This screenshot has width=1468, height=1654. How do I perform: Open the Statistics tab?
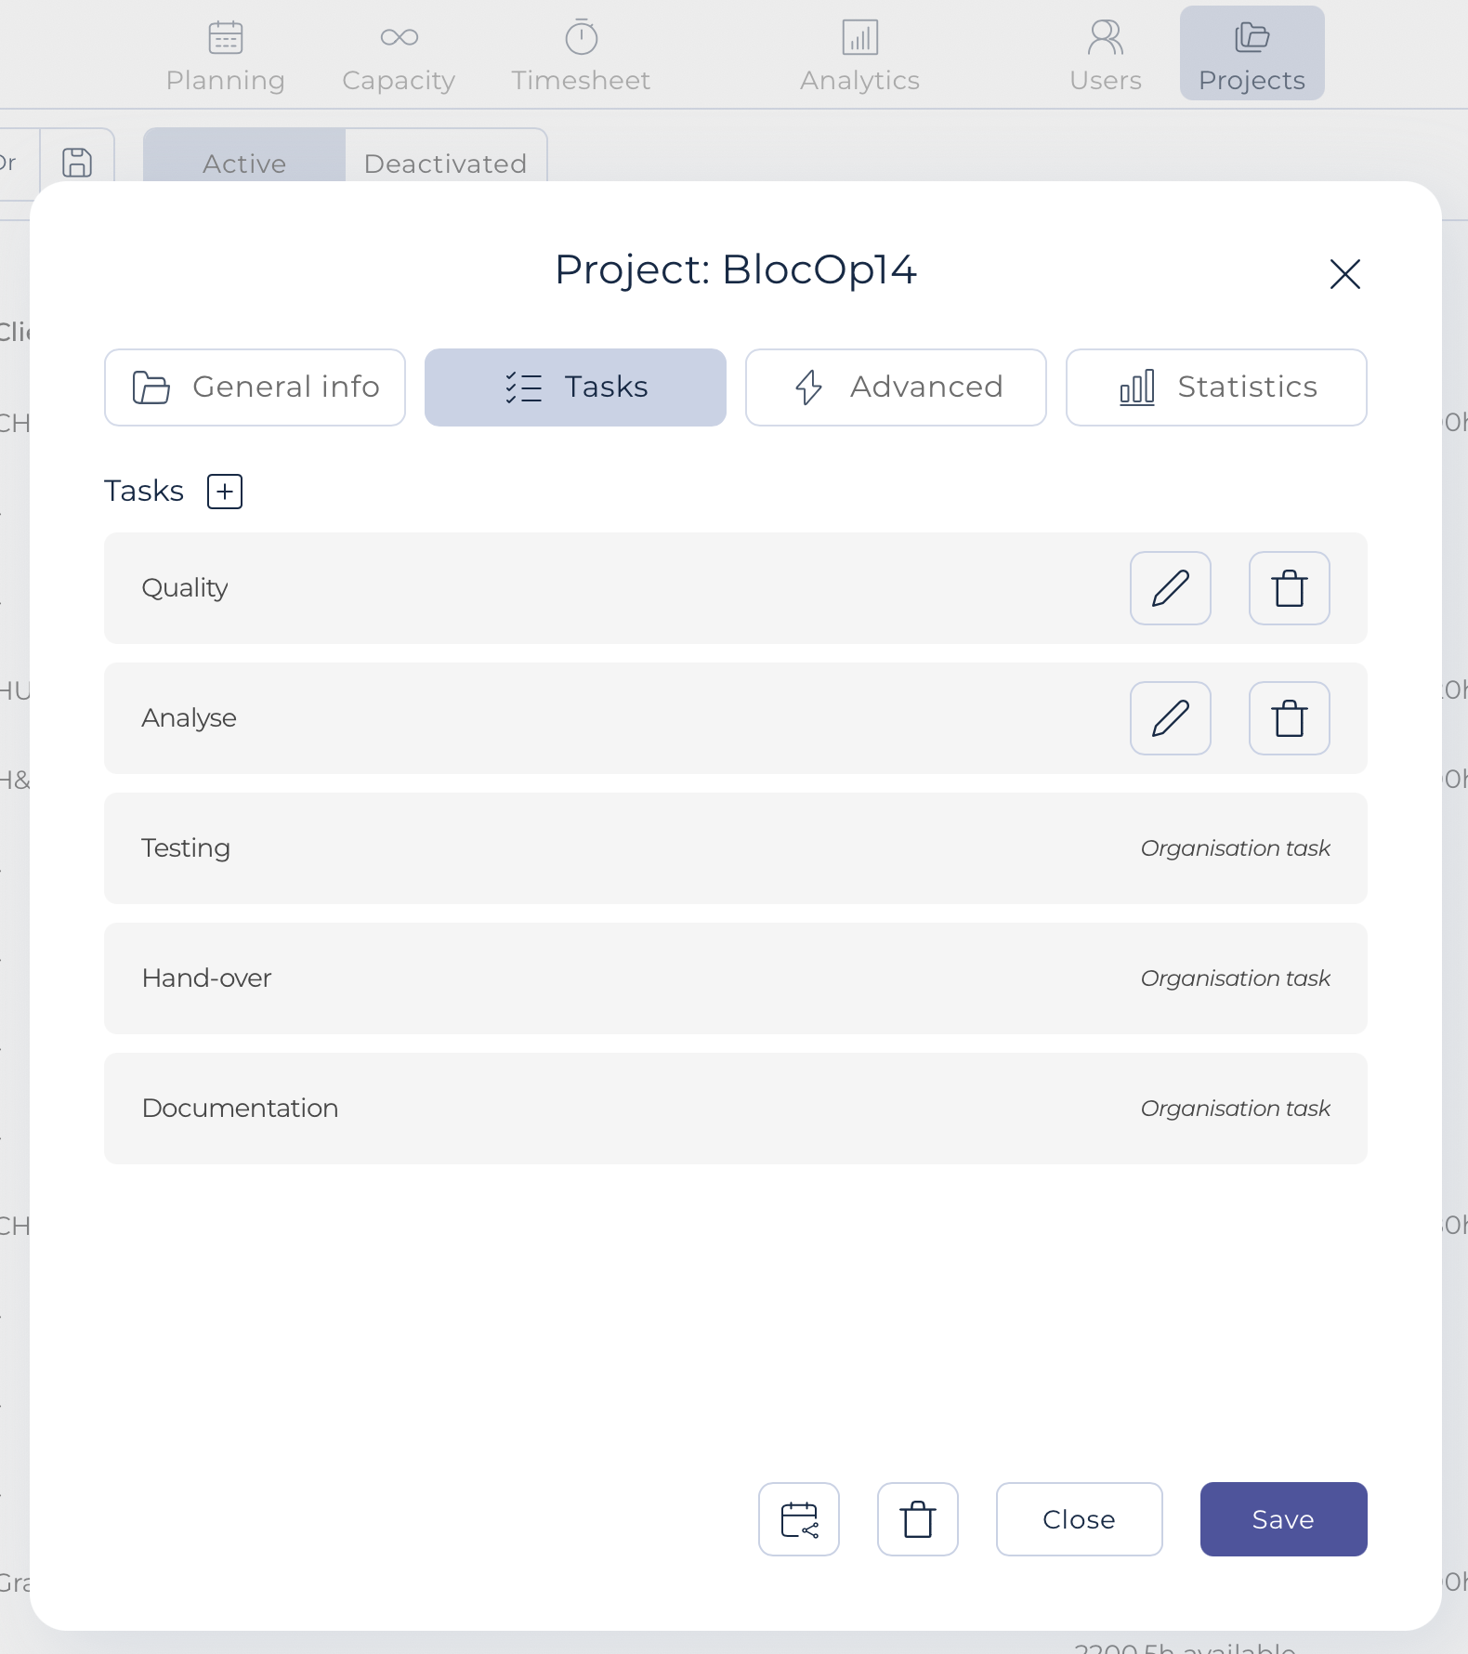1216,387
